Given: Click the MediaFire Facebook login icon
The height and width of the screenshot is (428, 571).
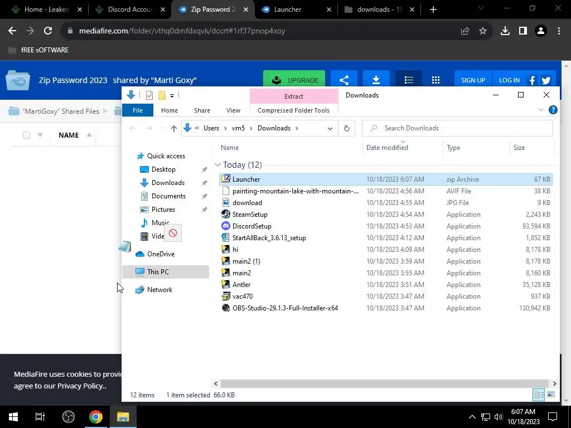Looking at the screenshot, I should pos(532,80).
